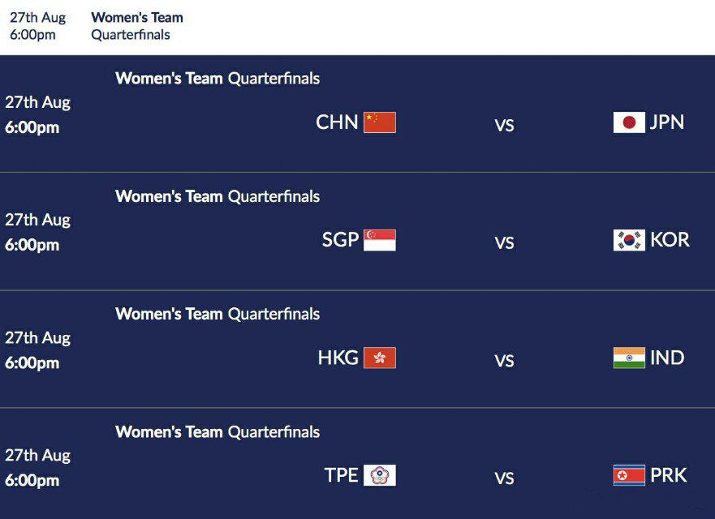Open the SGP team link
The height and width of the screenshot is (519, 715).
pos(340,240)
